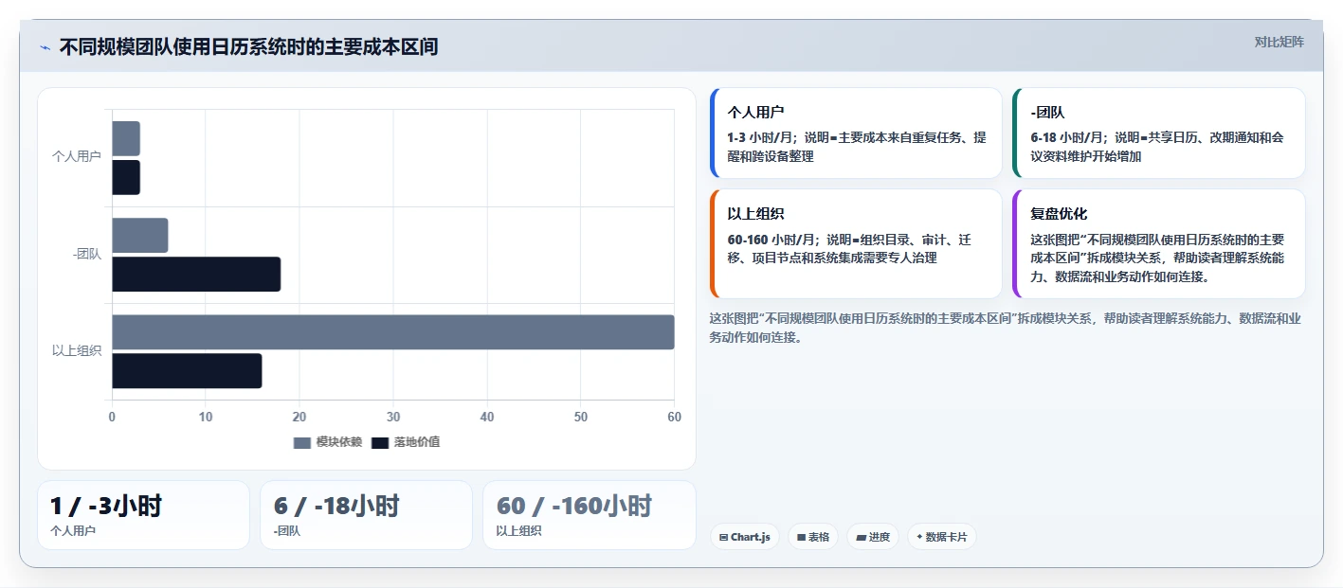1343x588 pixels.
Task: Click the header icon before the title
Action: (45, 47)
